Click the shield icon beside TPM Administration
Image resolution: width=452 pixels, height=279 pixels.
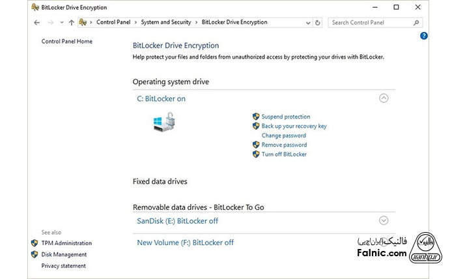(x=35, y=243)
